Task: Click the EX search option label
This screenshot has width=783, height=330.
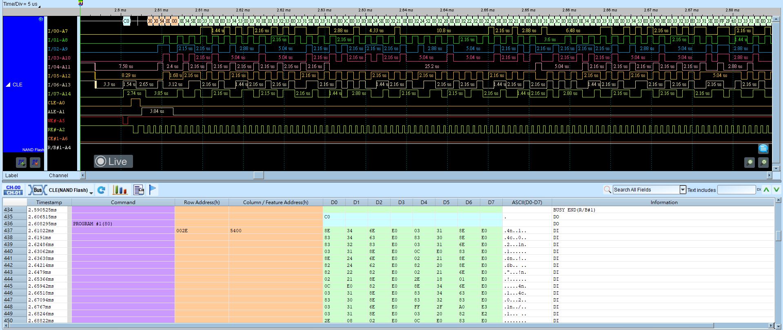Action: pos(759,189)
